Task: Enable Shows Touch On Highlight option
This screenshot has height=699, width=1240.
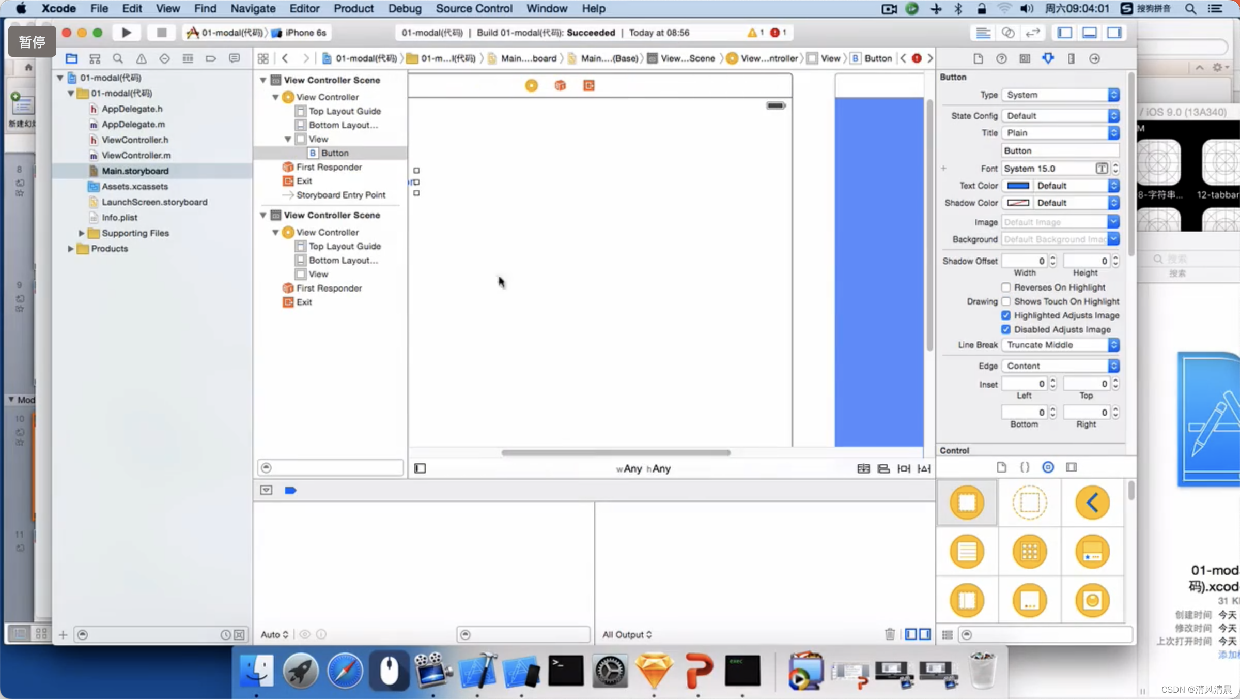Action: (x=1006, y=301)
